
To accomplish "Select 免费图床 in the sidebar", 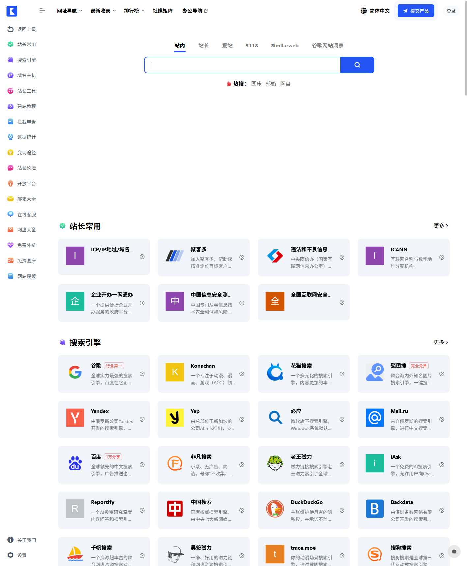I will click(22, 261).
